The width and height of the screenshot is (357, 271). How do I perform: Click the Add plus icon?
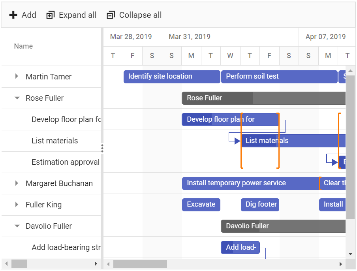tap(13, 15)
